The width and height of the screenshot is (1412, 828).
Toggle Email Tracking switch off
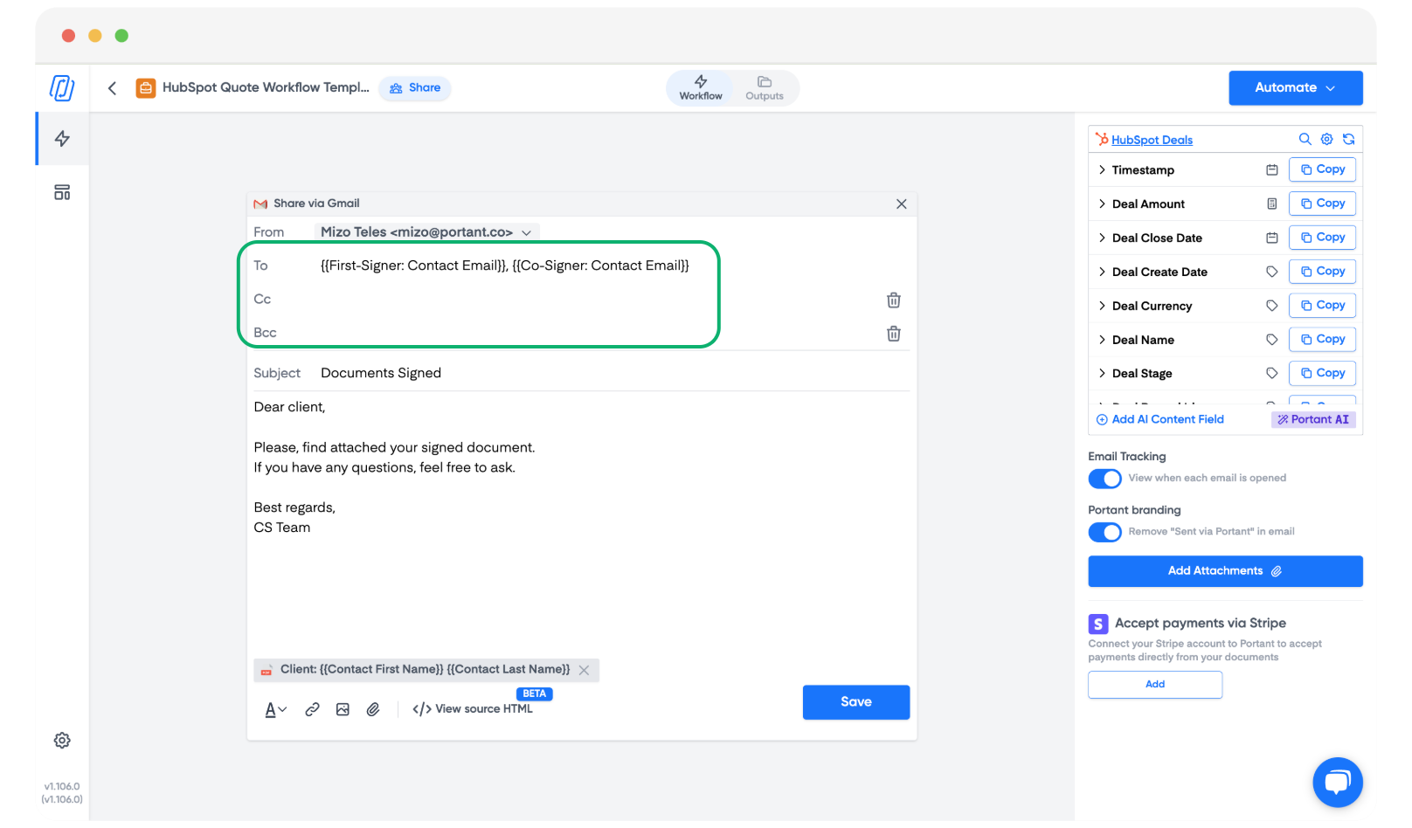click(x=1104, y=479)
